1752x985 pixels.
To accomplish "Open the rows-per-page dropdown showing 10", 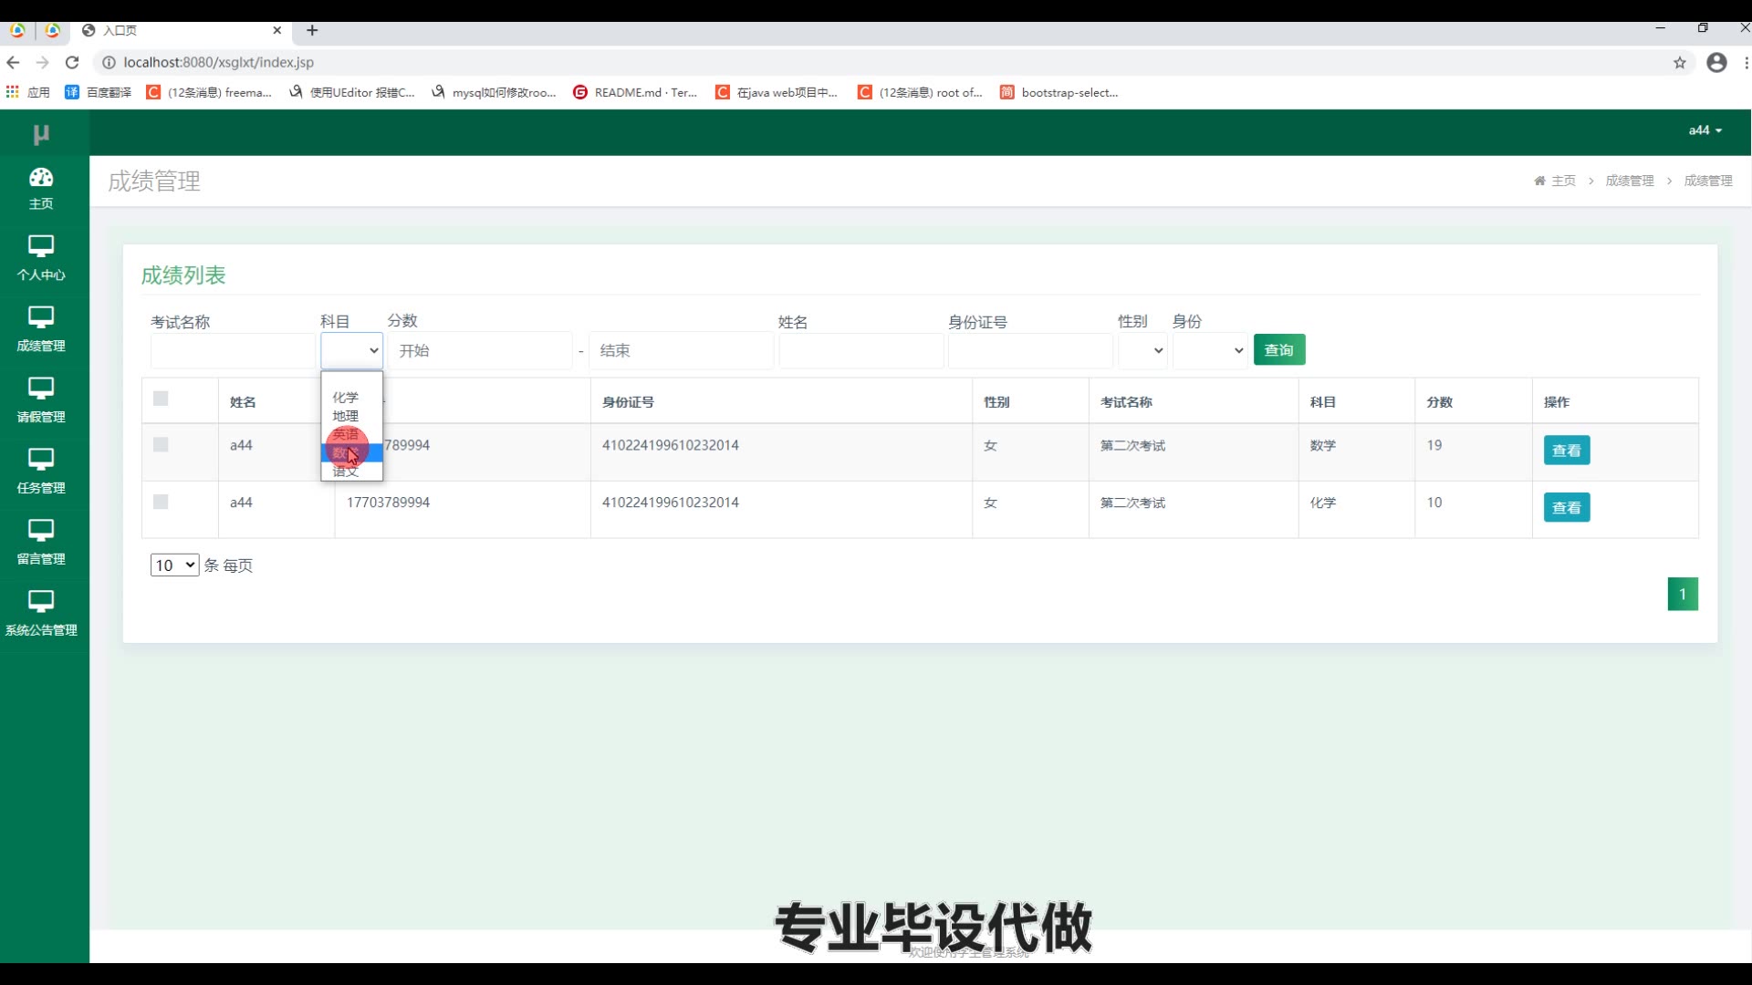I will pos(174,565).
